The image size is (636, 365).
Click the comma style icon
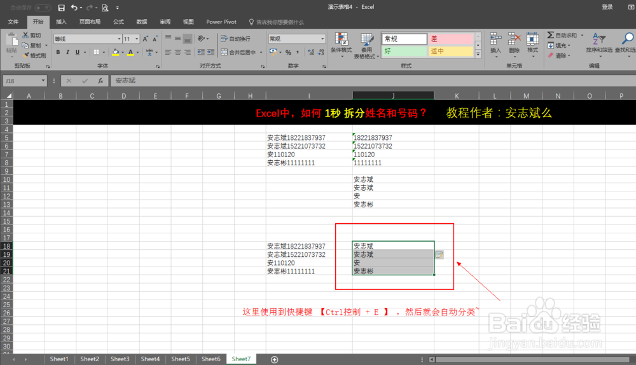pos(298,52)
